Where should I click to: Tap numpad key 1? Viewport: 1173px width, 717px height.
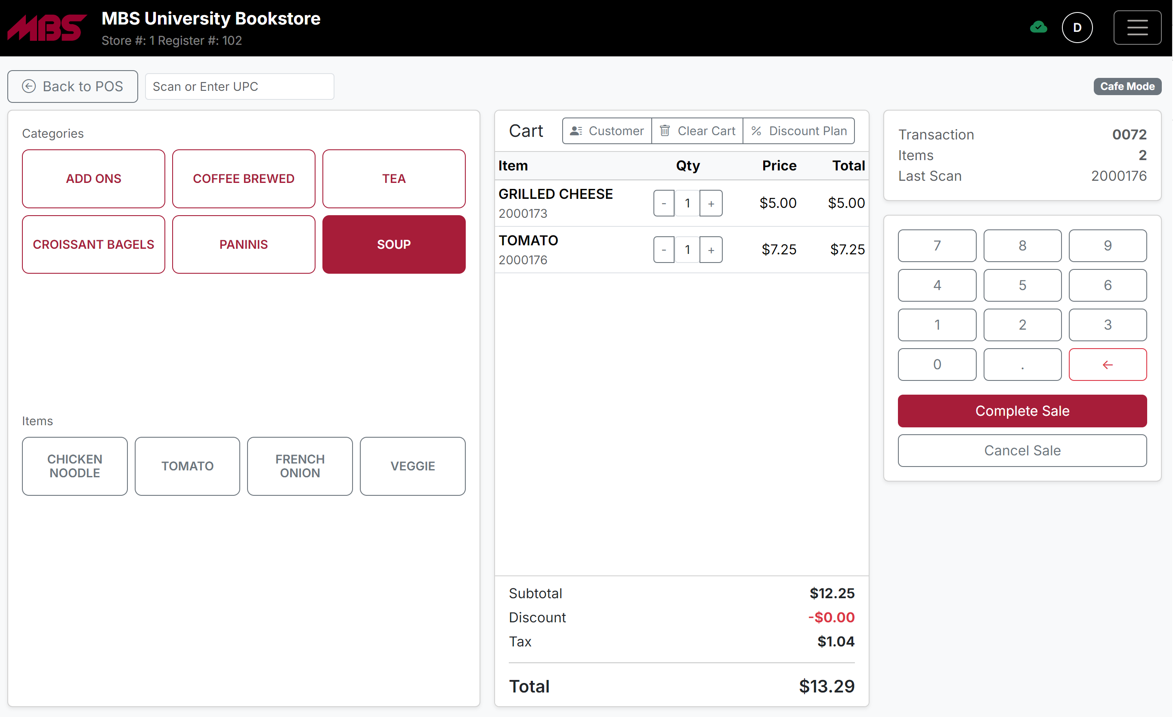coord(937,325)
